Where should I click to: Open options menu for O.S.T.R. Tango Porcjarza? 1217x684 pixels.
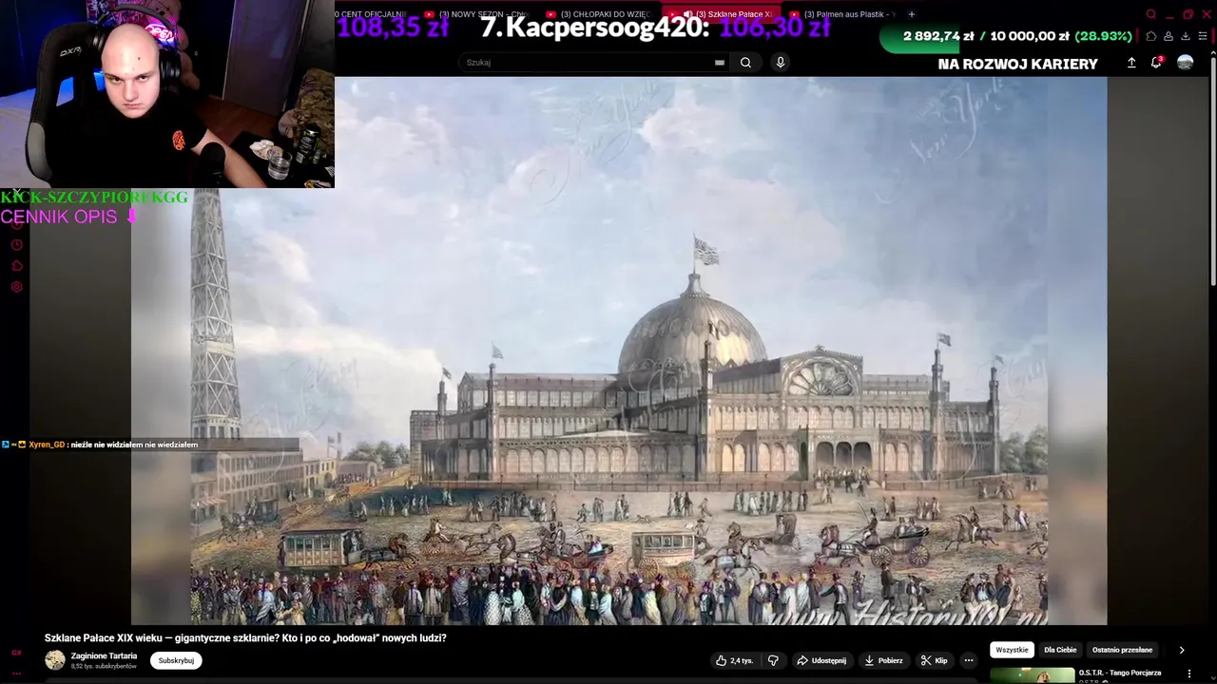1188,674
